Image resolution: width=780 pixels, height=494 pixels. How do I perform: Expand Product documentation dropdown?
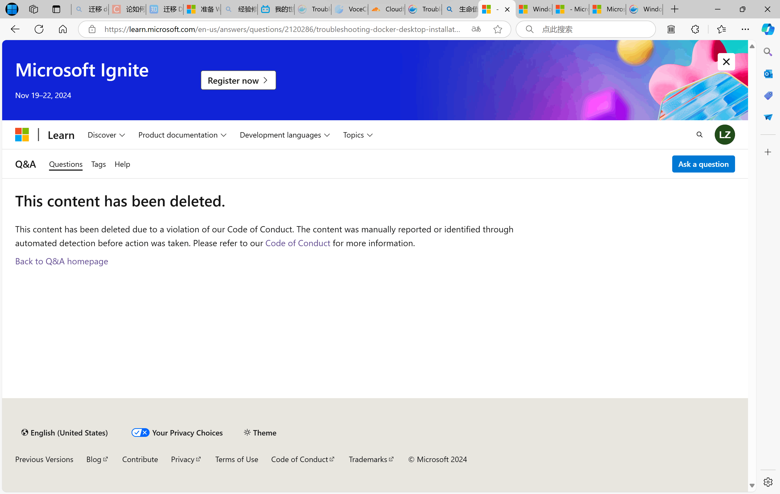pyautogui.click(x=182, y=135)
